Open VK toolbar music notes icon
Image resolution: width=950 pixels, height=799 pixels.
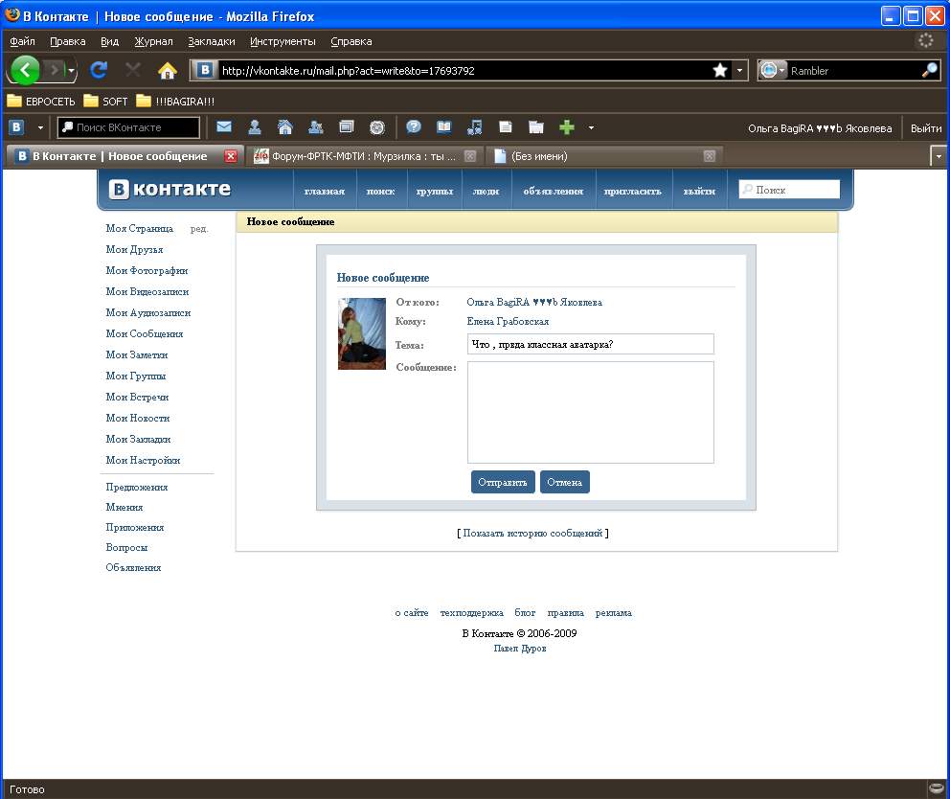click(475, 127)
